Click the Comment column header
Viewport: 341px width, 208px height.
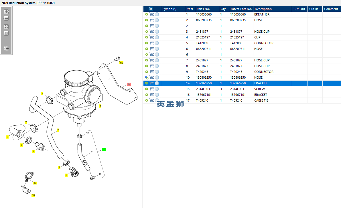tap(332, 9)
